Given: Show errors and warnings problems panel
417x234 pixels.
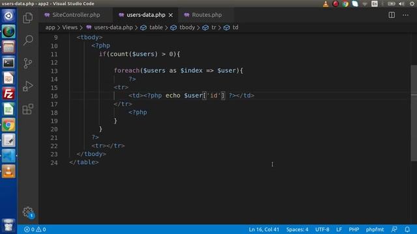Looking at the screenshot, I should pos(35,229).
